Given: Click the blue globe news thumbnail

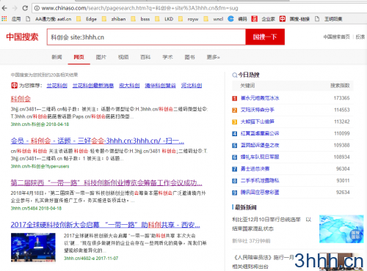Looking at the screenshot, I should pyautogui.click(x=341, y=229).
